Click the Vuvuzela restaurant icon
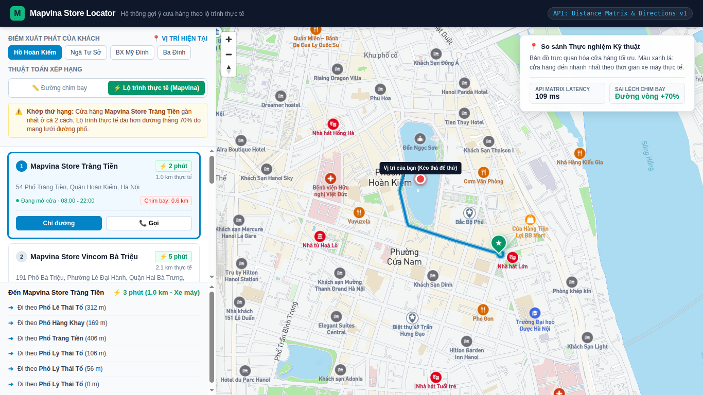 pyautogui.click(x=359, y=212)
